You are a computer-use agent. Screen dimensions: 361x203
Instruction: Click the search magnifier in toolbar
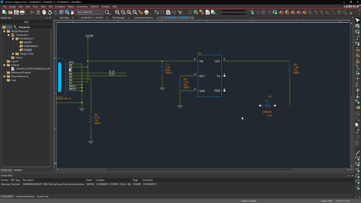pyautogui.click(x=107, y=12)
